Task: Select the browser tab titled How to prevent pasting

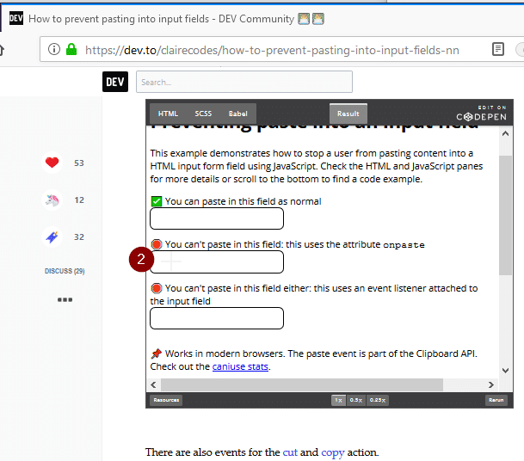Action: click(167, 19)
